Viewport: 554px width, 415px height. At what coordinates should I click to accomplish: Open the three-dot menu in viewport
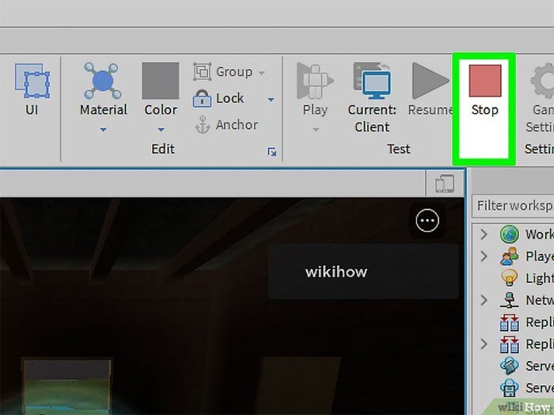point(427,221)
